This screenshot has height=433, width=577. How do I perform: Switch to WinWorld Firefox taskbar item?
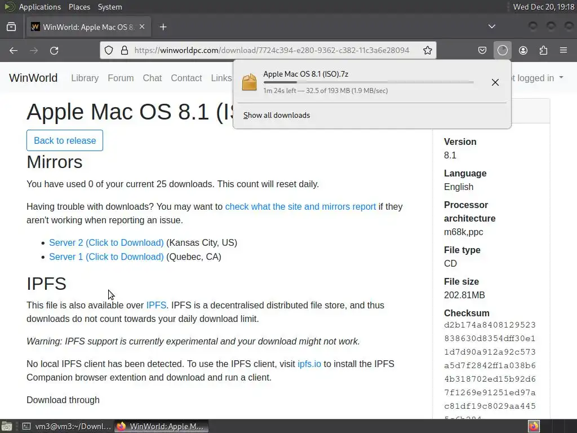(161, 426)
